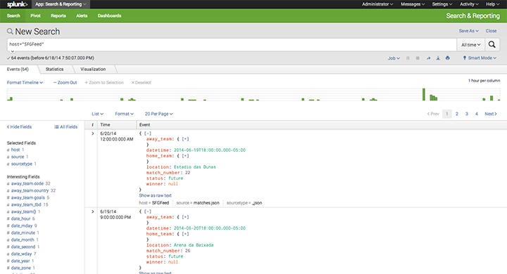The image size is (507, 274).
Task: Open away_team.goals interesting field
Action: pos(27,197)
